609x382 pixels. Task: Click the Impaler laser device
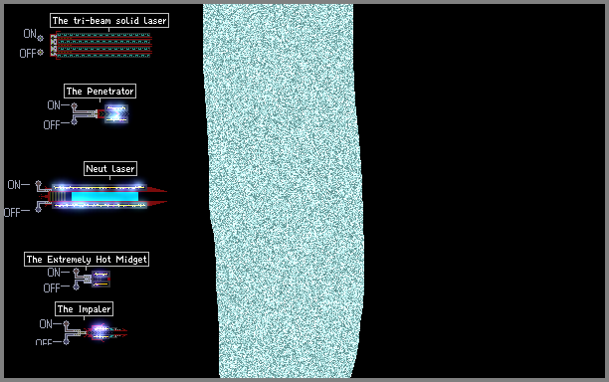coord(105,332)
